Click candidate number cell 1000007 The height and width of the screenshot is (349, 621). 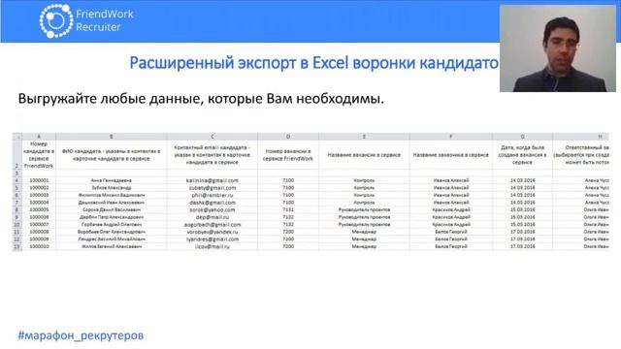pos(39,224)
